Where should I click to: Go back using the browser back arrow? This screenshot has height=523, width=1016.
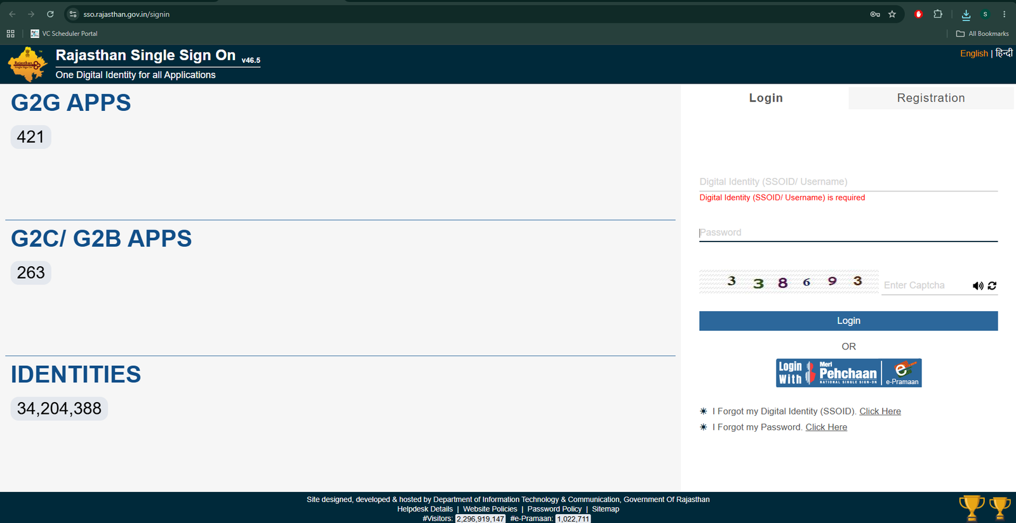click(x=12, y=14)
